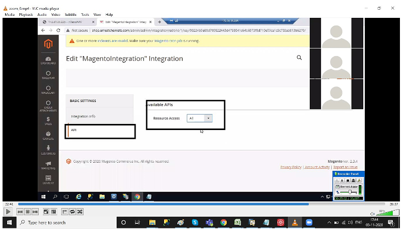This screenshot has height=230, width=403.
Task: Open Content in Magento sidebar
Action: (x=48, y=180)
